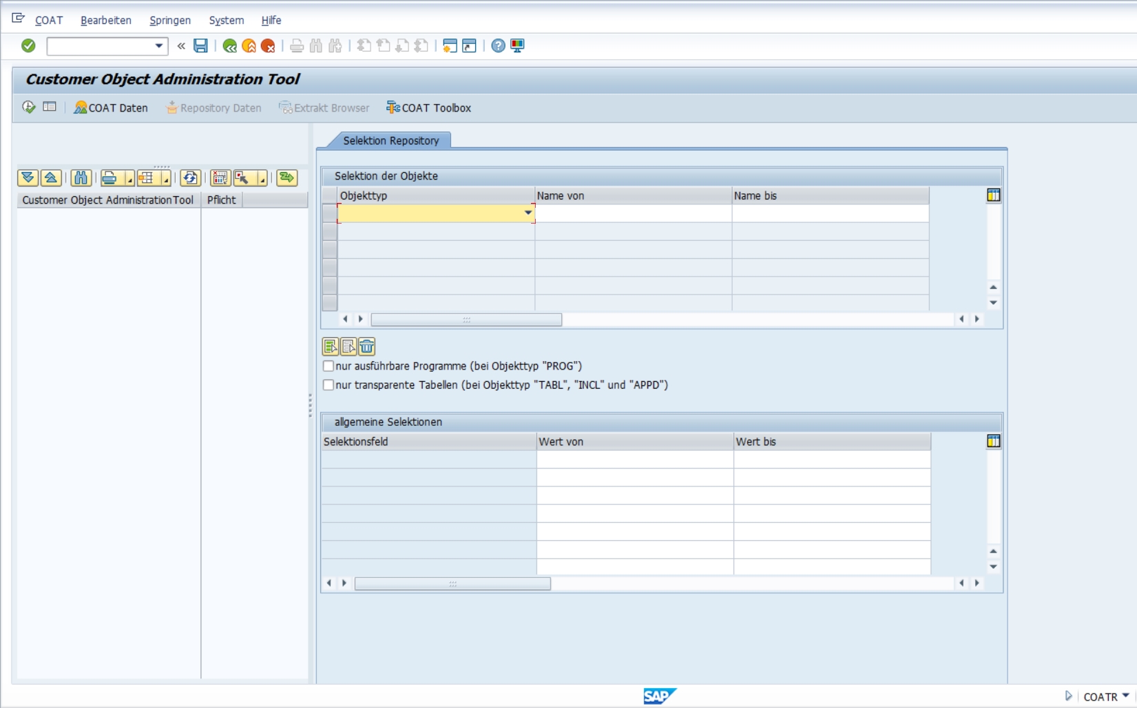
Task: Click the Execute clock icon
Action: click(29, 107)
